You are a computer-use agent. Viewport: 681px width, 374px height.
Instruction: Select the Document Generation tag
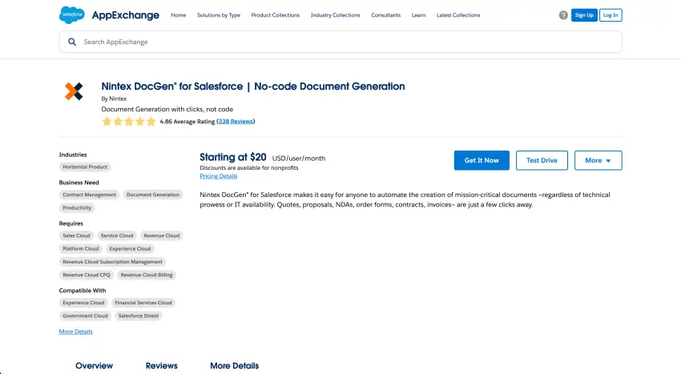[x=153, y=195]
